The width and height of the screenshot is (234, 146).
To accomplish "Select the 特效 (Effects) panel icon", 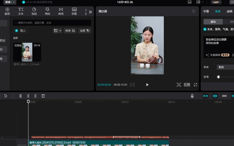I will (x=47, y=11).
